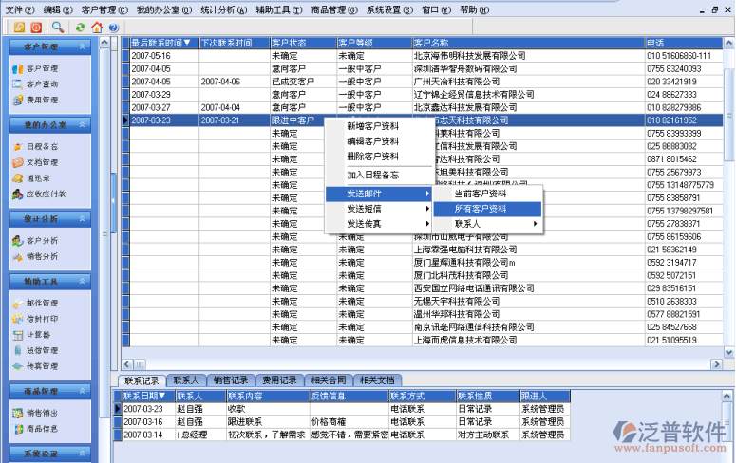Choose 加入日程备忘 from context menu

[x=378, y=175]
